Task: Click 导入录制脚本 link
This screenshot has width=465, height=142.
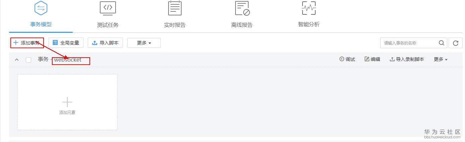Action: (407, 59)
